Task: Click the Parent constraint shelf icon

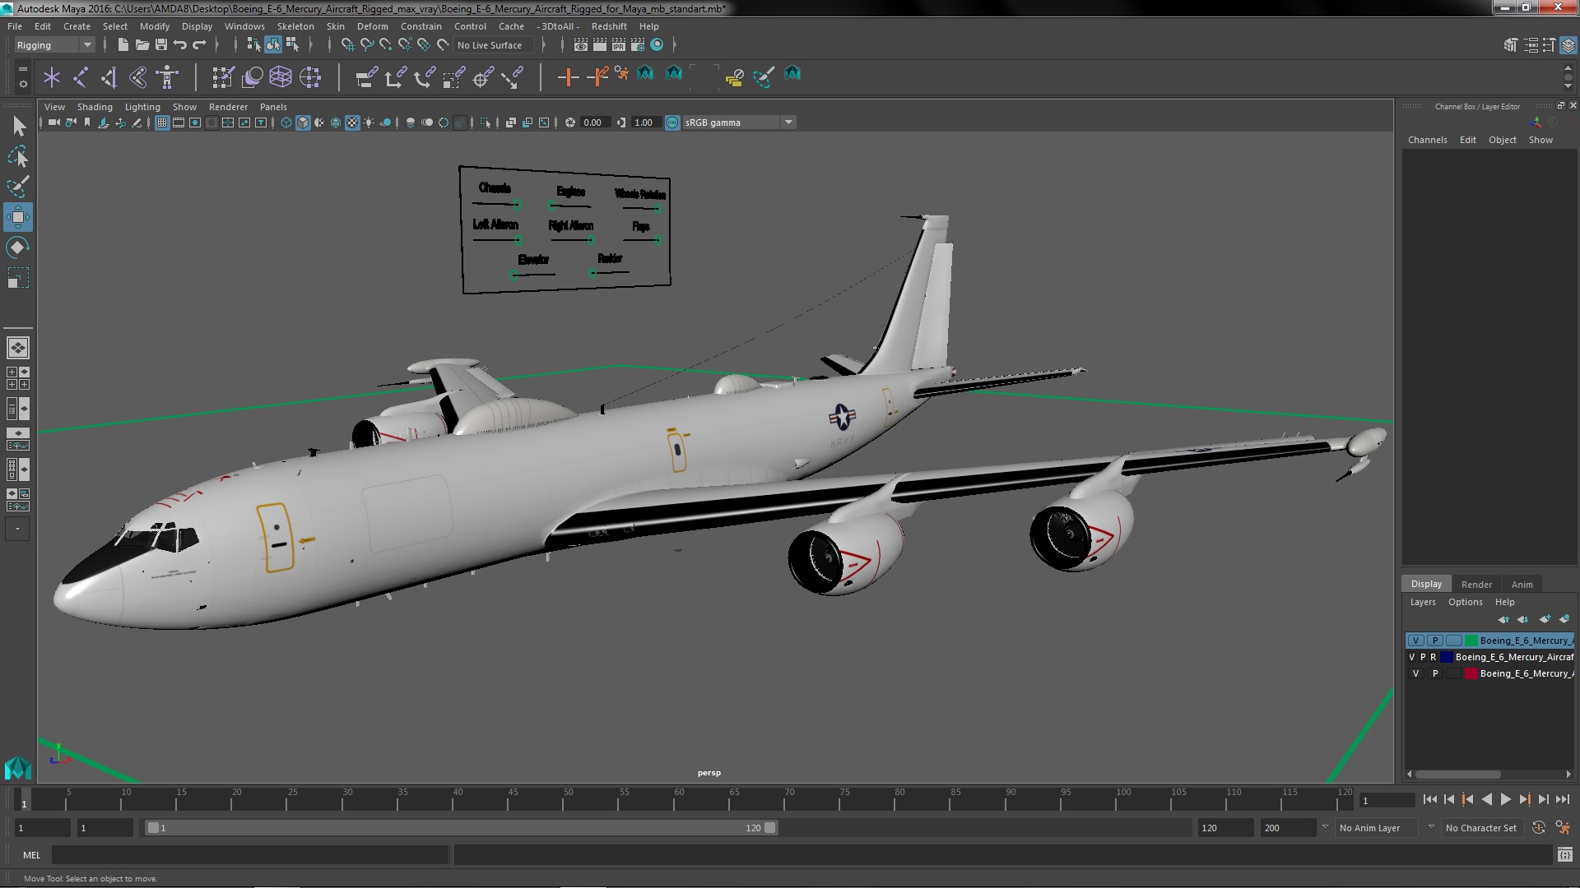Action: (366, 77)
